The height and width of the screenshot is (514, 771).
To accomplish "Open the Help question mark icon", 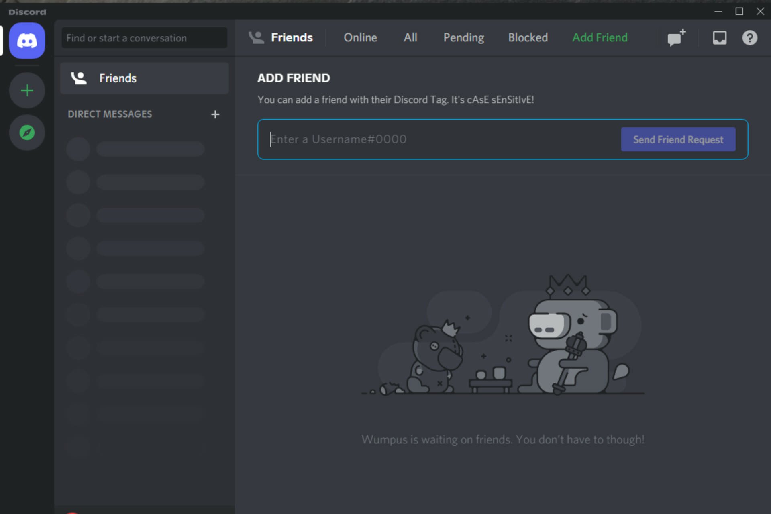I will pyautogui.click(x=750, y=38).
